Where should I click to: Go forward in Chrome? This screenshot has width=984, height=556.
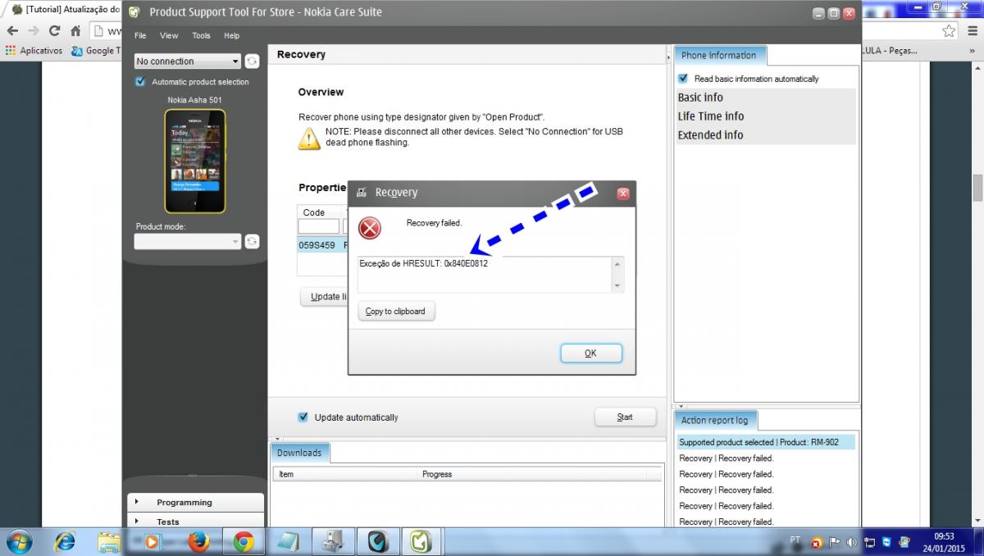pyautogui.click(x=33, y=31)
